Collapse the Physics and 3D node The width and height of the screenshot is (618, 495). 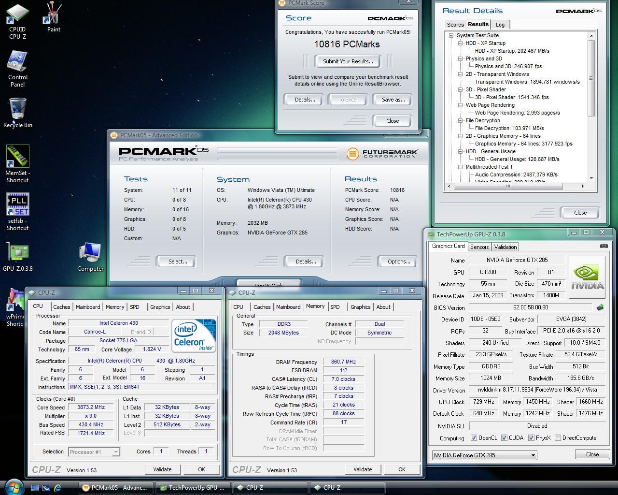coord(461,58)
